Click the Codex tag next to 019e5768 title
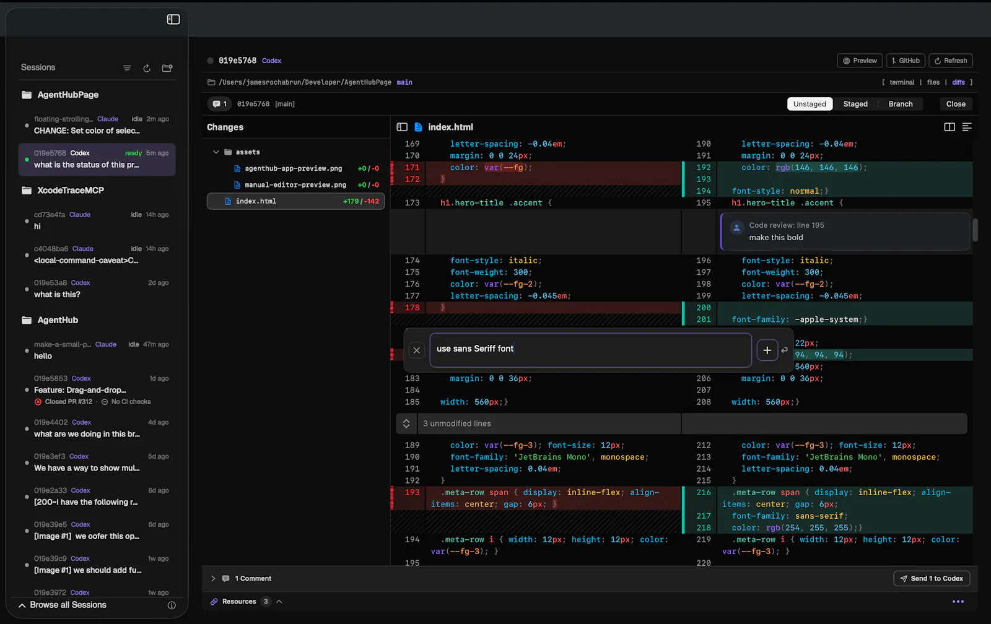Viewport: 991px width, 624px height. pos(271,61)
